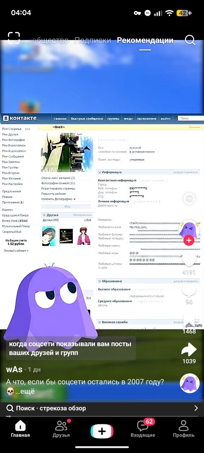
Task: Open comments via the speech bubble icon
Action: click(x=189, y=290)
